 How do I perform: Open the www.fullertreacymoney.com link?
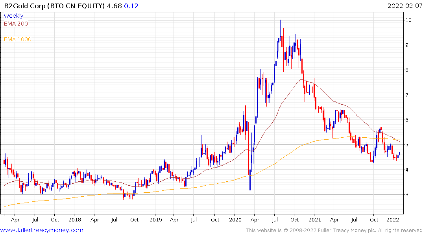point(42,230)
